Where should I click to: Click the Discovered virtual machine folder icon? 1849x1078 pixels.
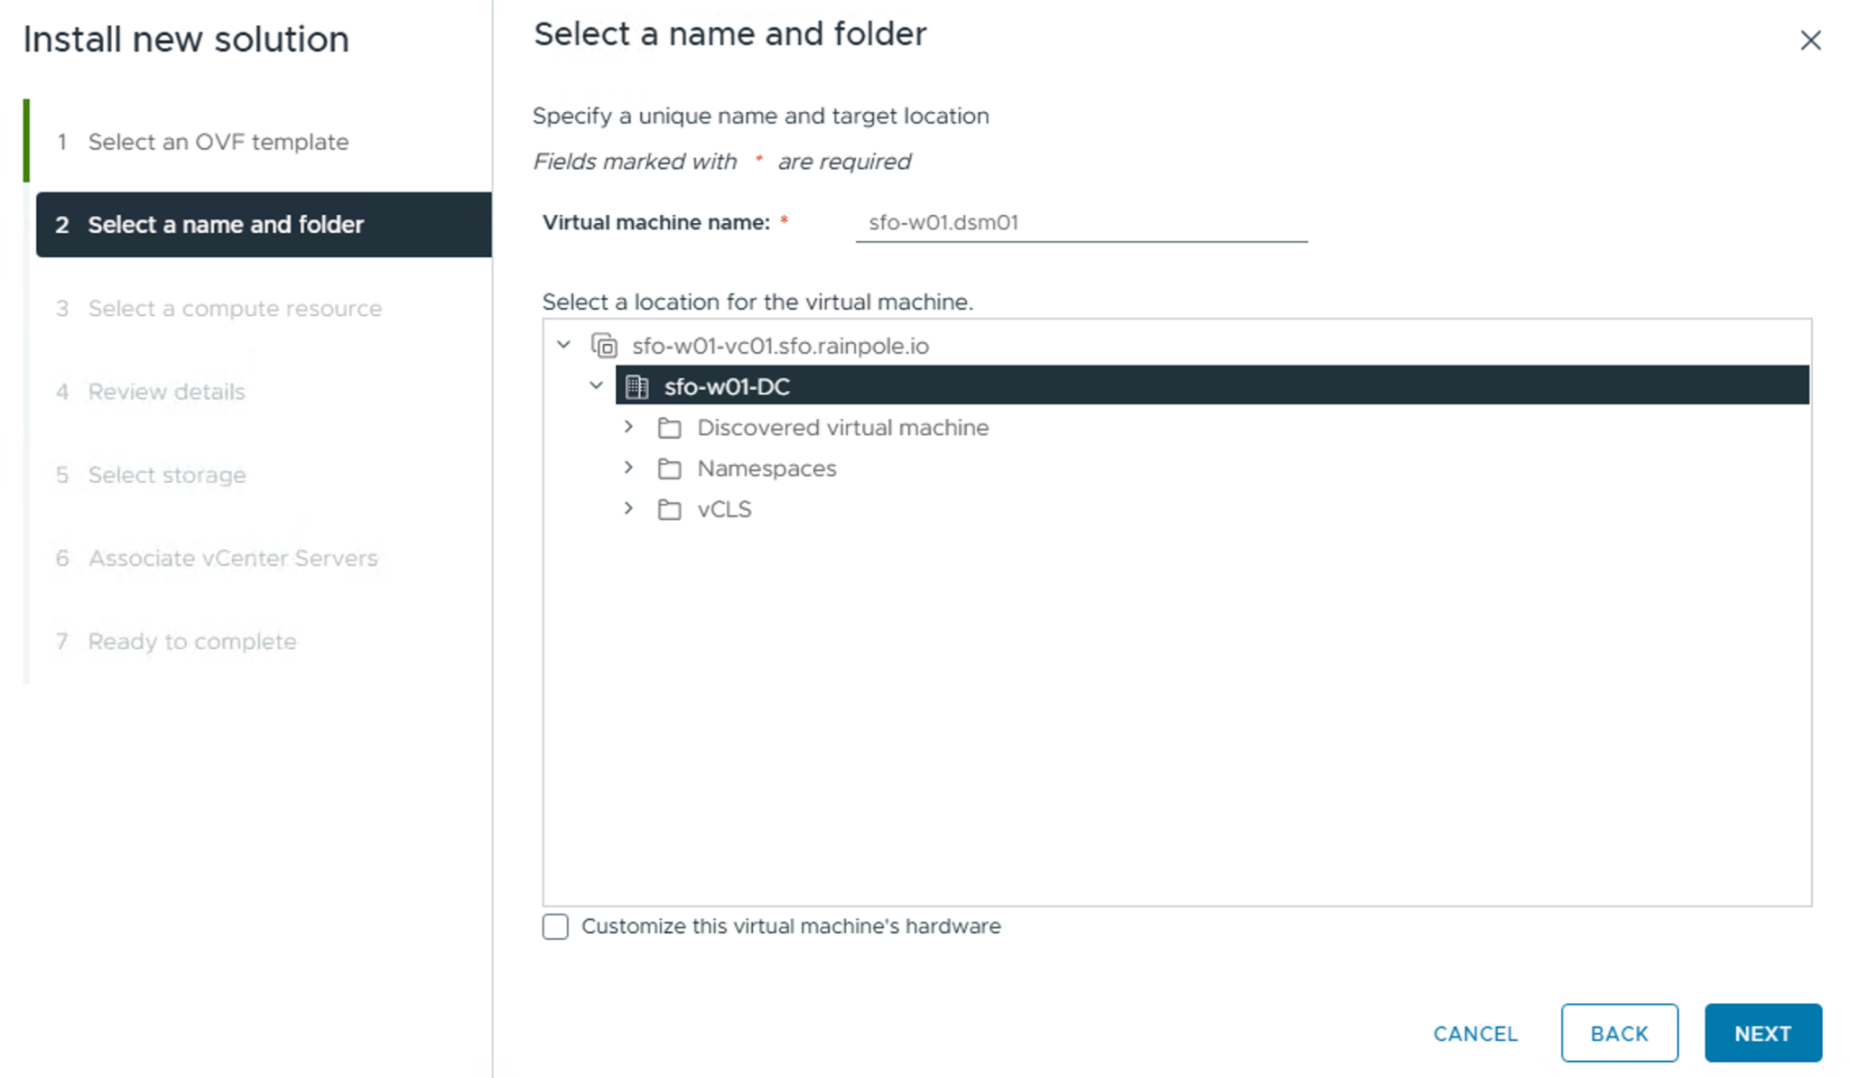tap(669, 428)
